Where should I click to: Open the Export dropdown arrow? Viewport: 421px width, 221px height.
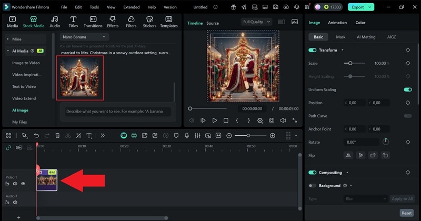click(370, 7)
